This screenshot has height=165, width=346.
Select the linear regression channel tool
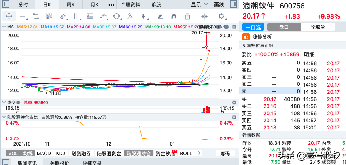tap(63, 16)
